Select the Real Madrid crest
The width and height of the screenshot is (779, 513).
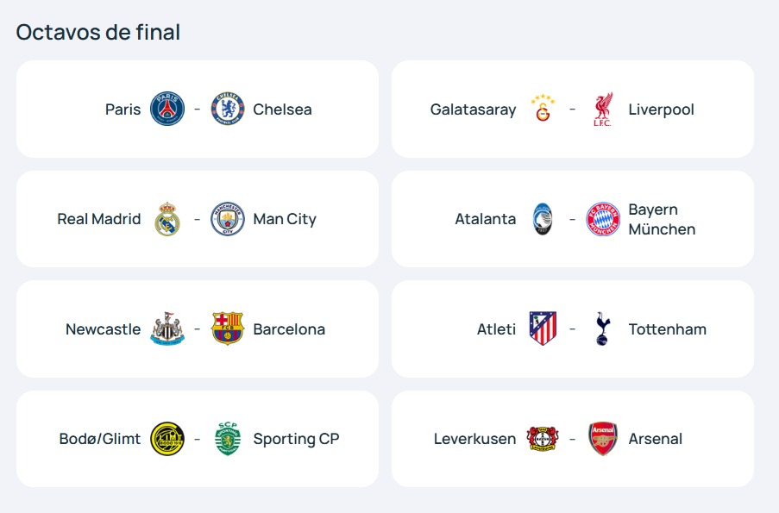click(167, 219)
